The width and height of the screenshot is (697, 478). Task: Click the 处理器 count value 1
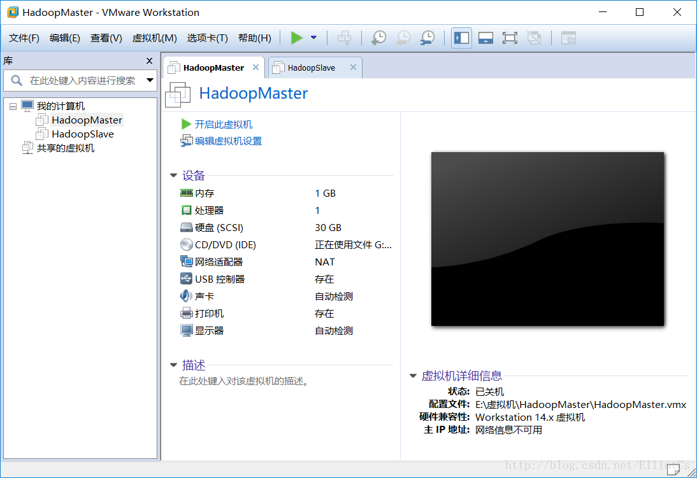[317, 211]
